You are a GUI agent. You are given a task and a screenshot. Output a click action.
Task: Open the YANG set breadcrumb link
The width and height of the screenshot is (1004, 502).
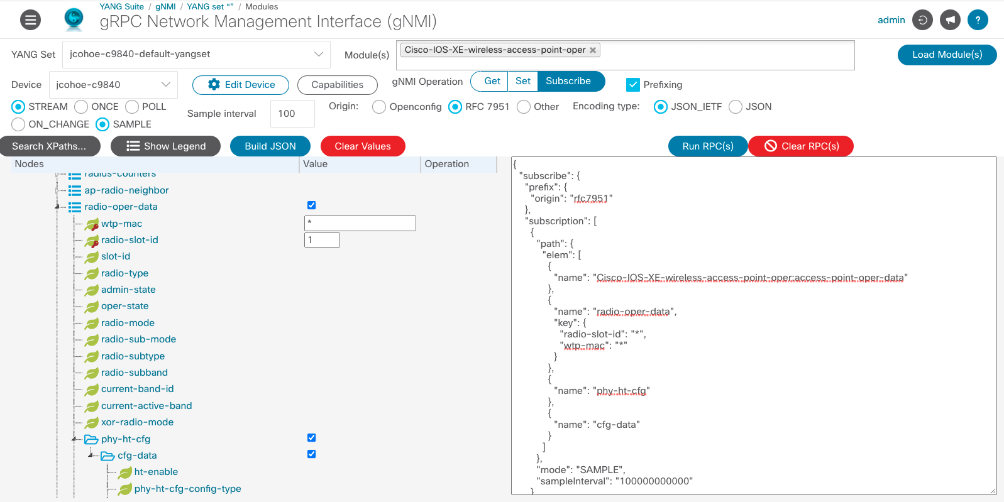210,7
